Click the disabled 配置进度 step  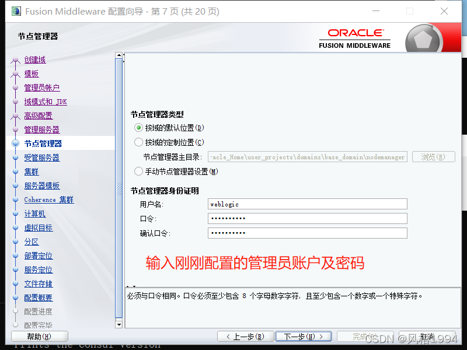(38, 311)
